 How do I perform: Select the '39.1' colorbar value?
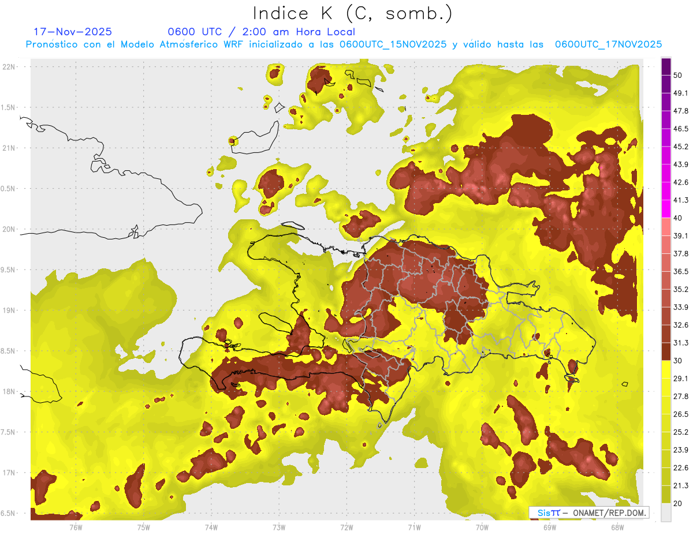[681, 236]
